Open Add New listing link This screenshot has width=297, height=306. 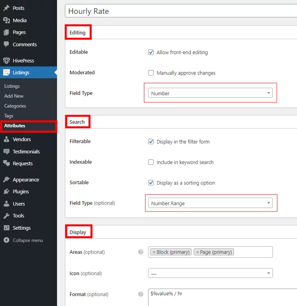[14, 96]
